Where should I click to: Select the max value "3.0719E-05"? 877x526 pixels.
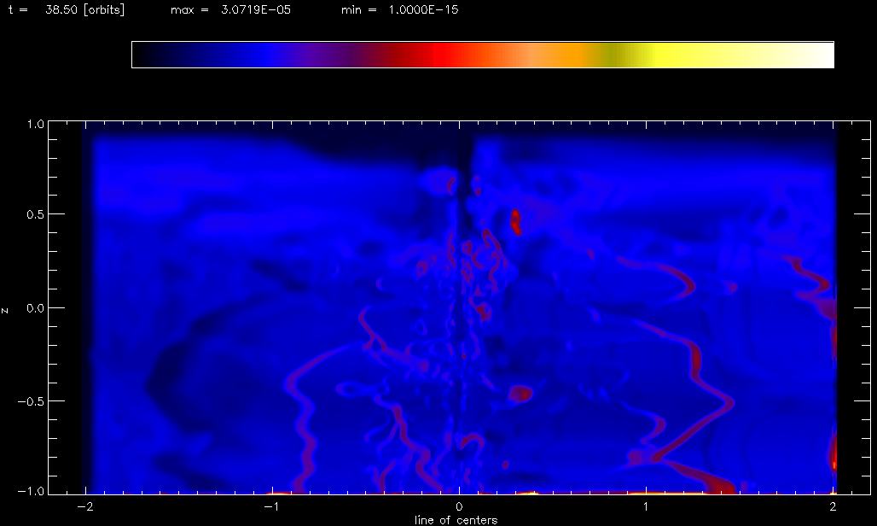[x=256, y=9]
